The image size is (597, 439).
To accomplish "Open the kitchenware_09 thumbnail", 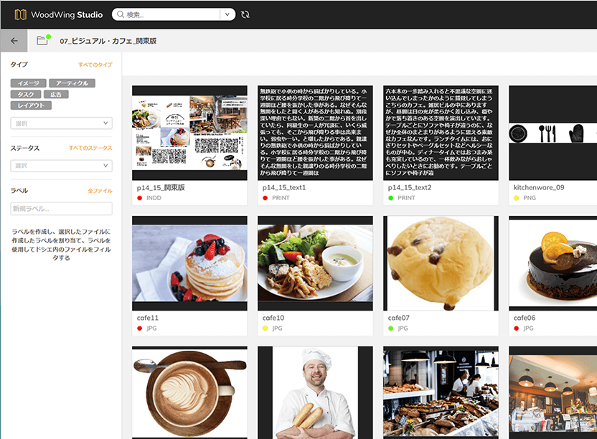I will coord(553,133).
